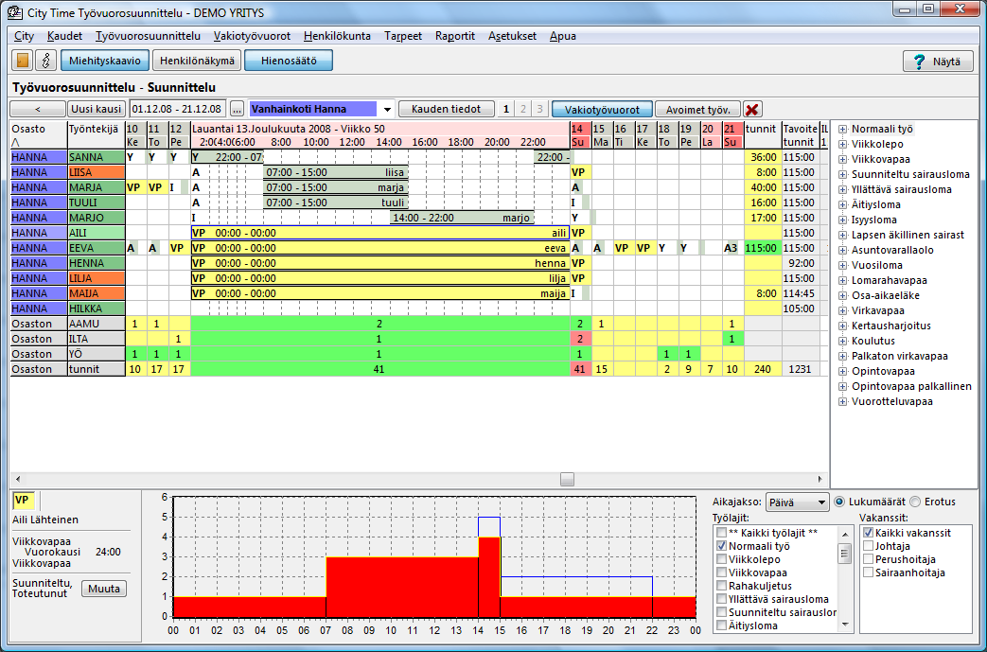Click the Avoimet työv. button
The height and width of the screenshot is (652, 987).
tap(697, 109)
